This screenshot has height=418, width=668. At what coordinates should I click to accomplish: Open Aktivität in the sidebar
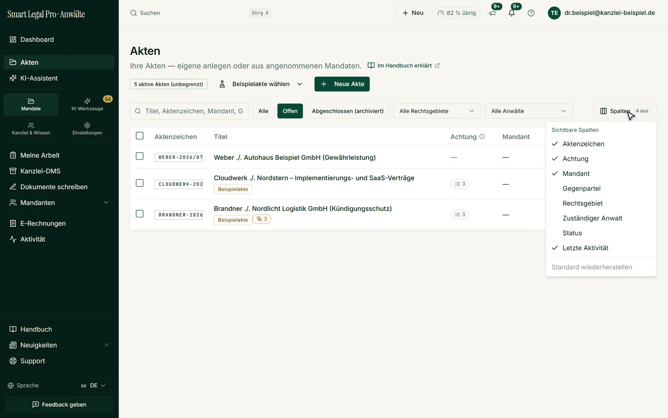pyautogui.click(x=59, y=239)
